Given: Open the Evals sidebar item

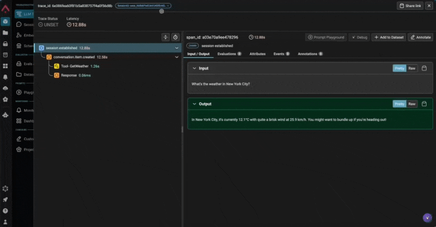Looking at the screenshot, I should (x=25, y=64).
